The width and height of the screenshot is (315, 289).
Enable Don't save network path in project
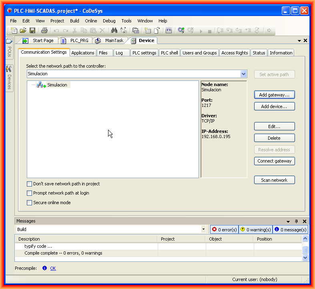(x=29, y=184)
